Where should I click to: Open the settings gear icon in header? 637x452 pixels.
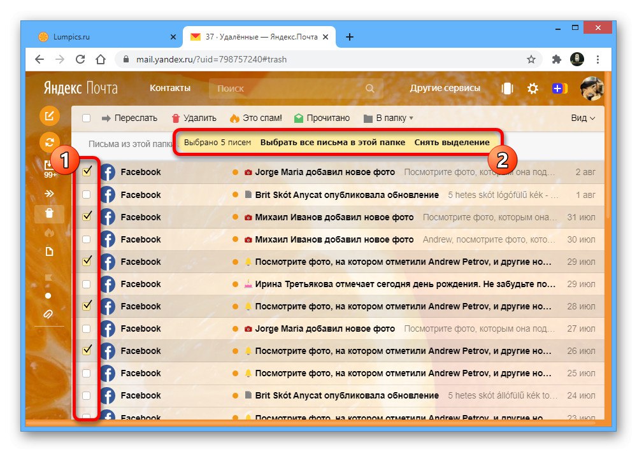pyautogui.click(x=533, y=88)
